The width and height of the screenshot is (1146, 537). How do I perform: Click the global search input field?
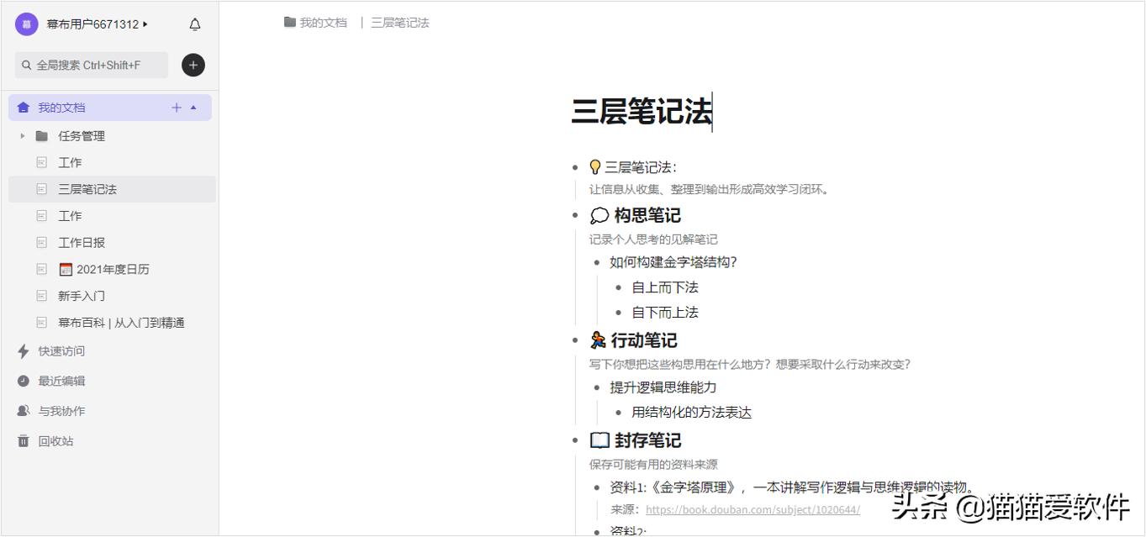(92, 65)
